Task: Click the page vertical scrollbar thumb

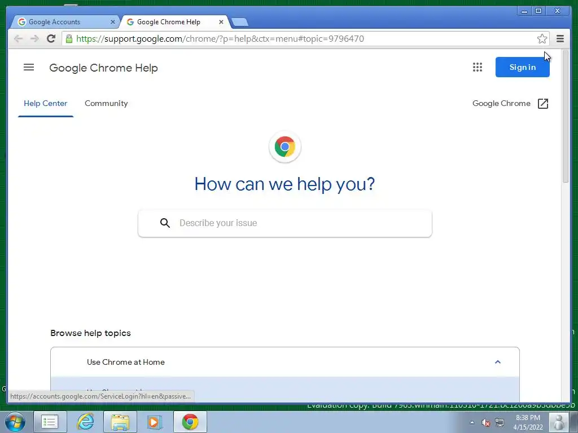Action: click(x=566, y=117)
